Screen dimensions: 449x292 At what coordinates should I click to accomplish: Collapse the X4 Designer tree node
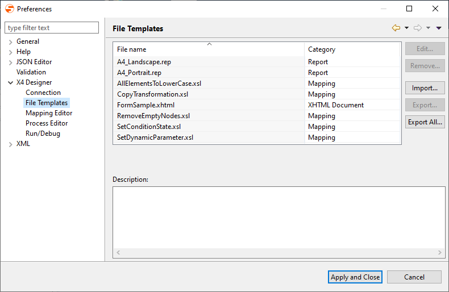(10, 82)
